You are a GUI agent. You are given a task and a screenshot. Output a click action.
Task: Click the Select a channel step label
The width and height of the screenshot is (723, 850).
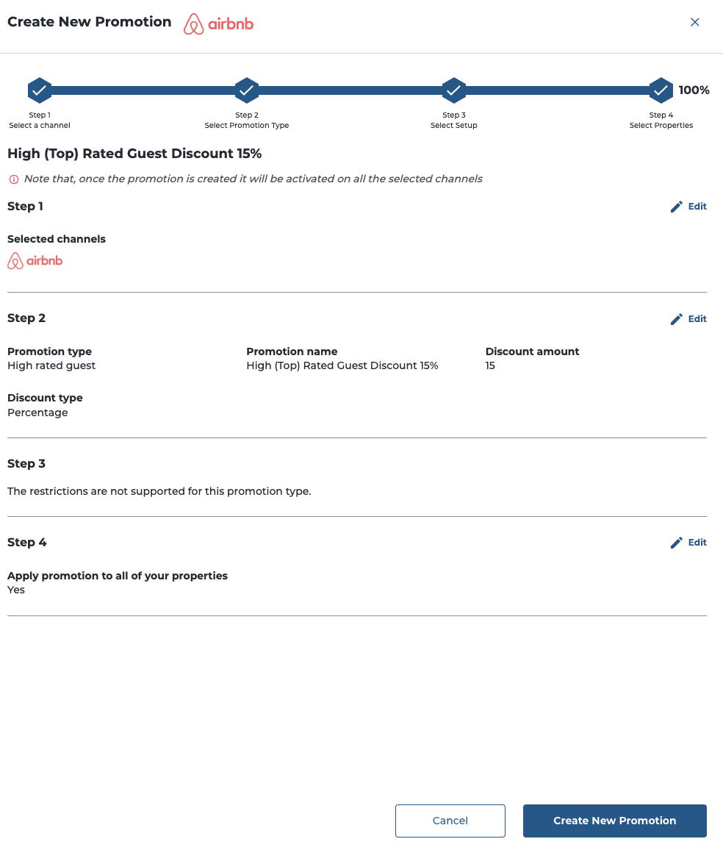pos(40,125)
